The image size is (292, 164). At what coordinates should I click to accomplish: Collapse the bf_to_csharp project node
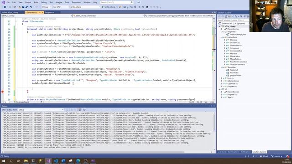tap(219, 26)
